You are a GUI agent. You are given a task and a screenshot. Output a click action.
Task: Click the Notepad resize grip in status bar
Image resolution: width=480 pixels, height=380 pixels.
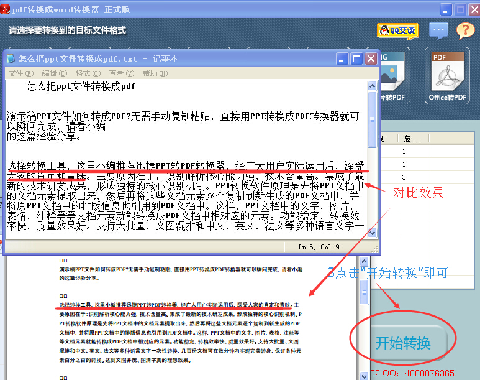[x=374, y=249]
